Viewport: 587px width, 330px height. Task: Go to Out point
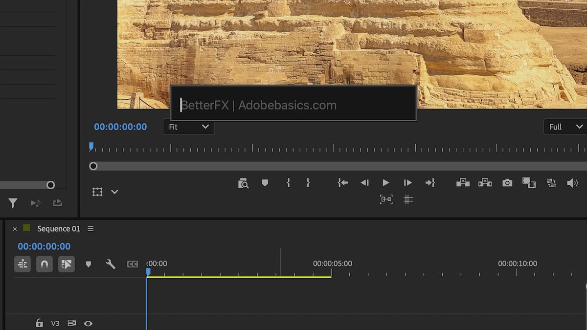pyautogui.click(x=430, y=182)
